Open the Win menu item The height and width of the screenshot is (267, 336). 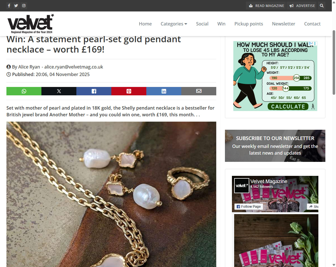[221, 24]
